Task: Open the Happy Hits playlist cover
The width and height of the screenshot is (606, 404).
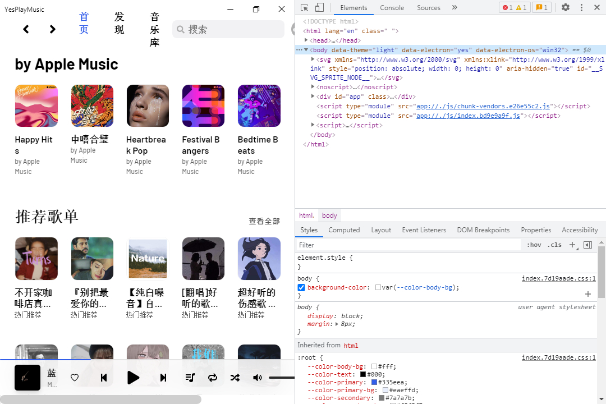Action: (x=36, y=106)
